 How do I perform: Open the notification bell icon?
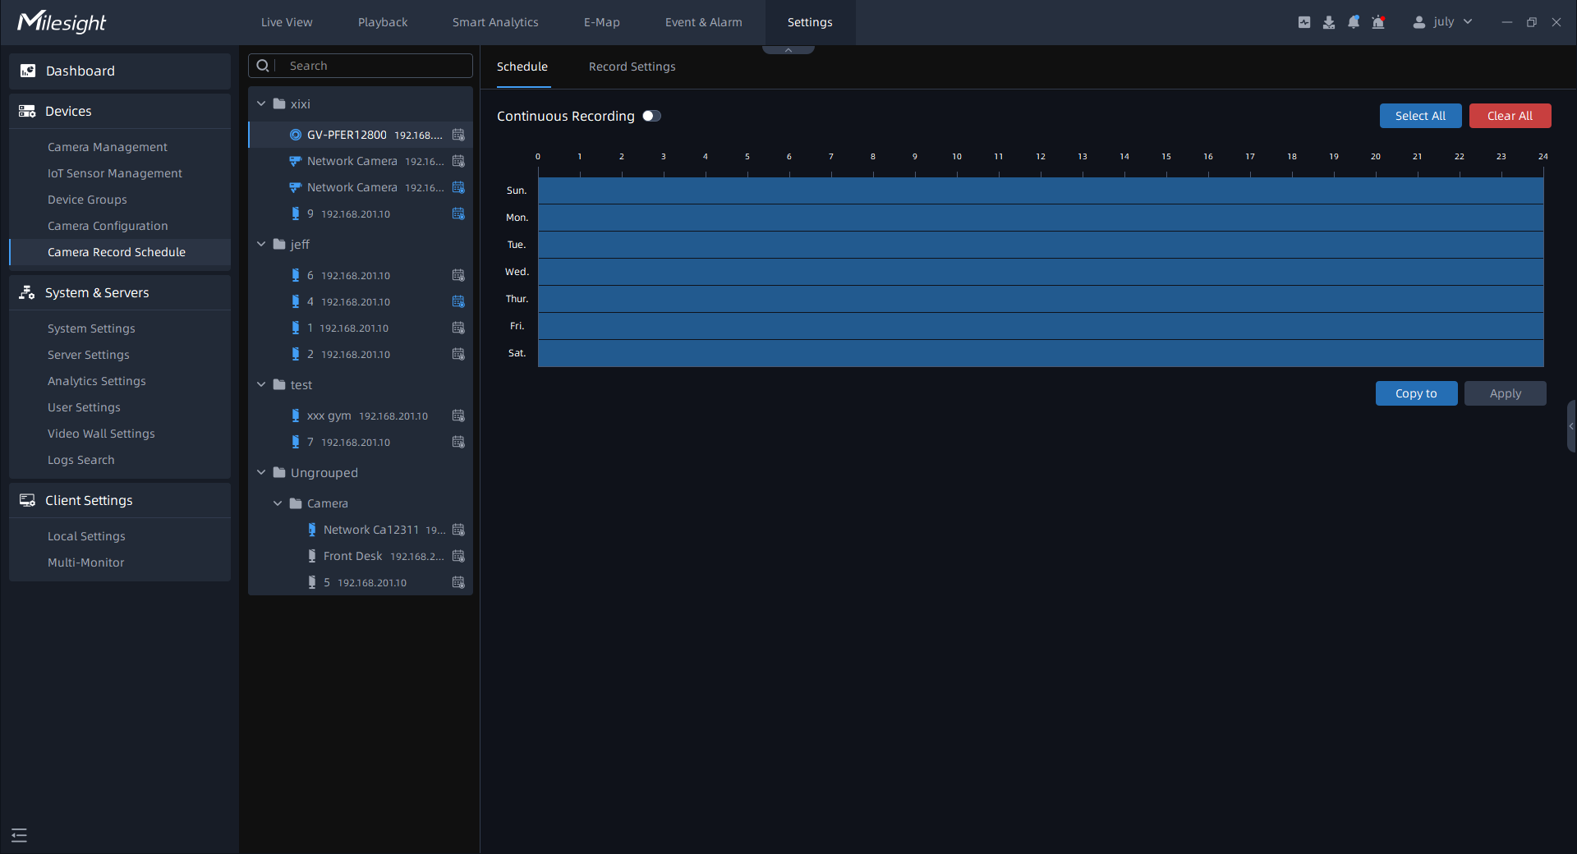(1354, 22)
